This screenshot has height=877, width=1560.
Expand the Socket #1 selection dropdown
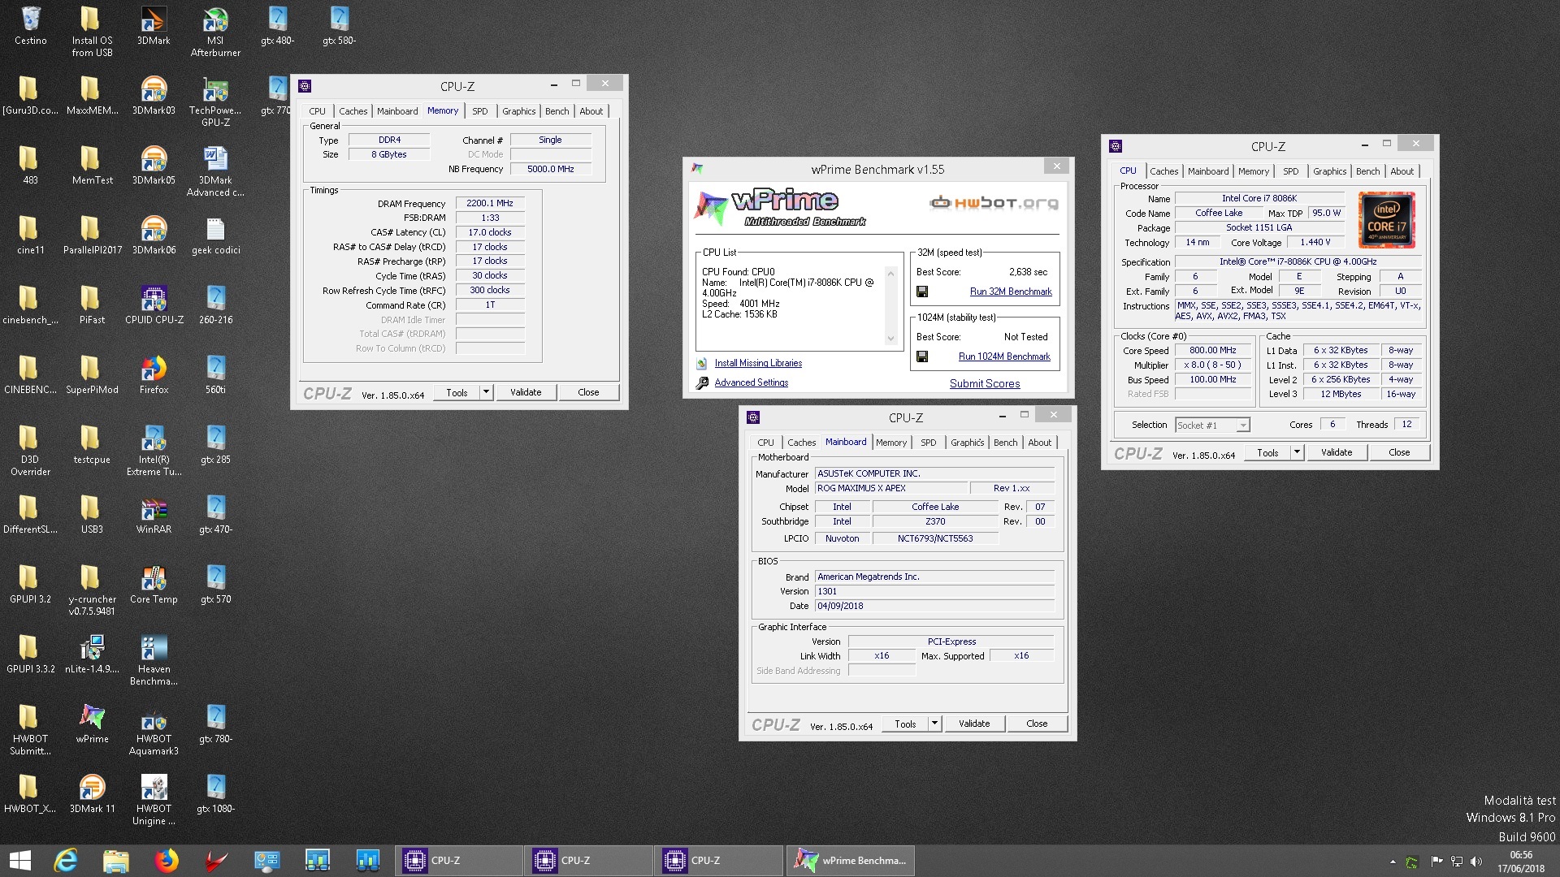[1242, 426]
